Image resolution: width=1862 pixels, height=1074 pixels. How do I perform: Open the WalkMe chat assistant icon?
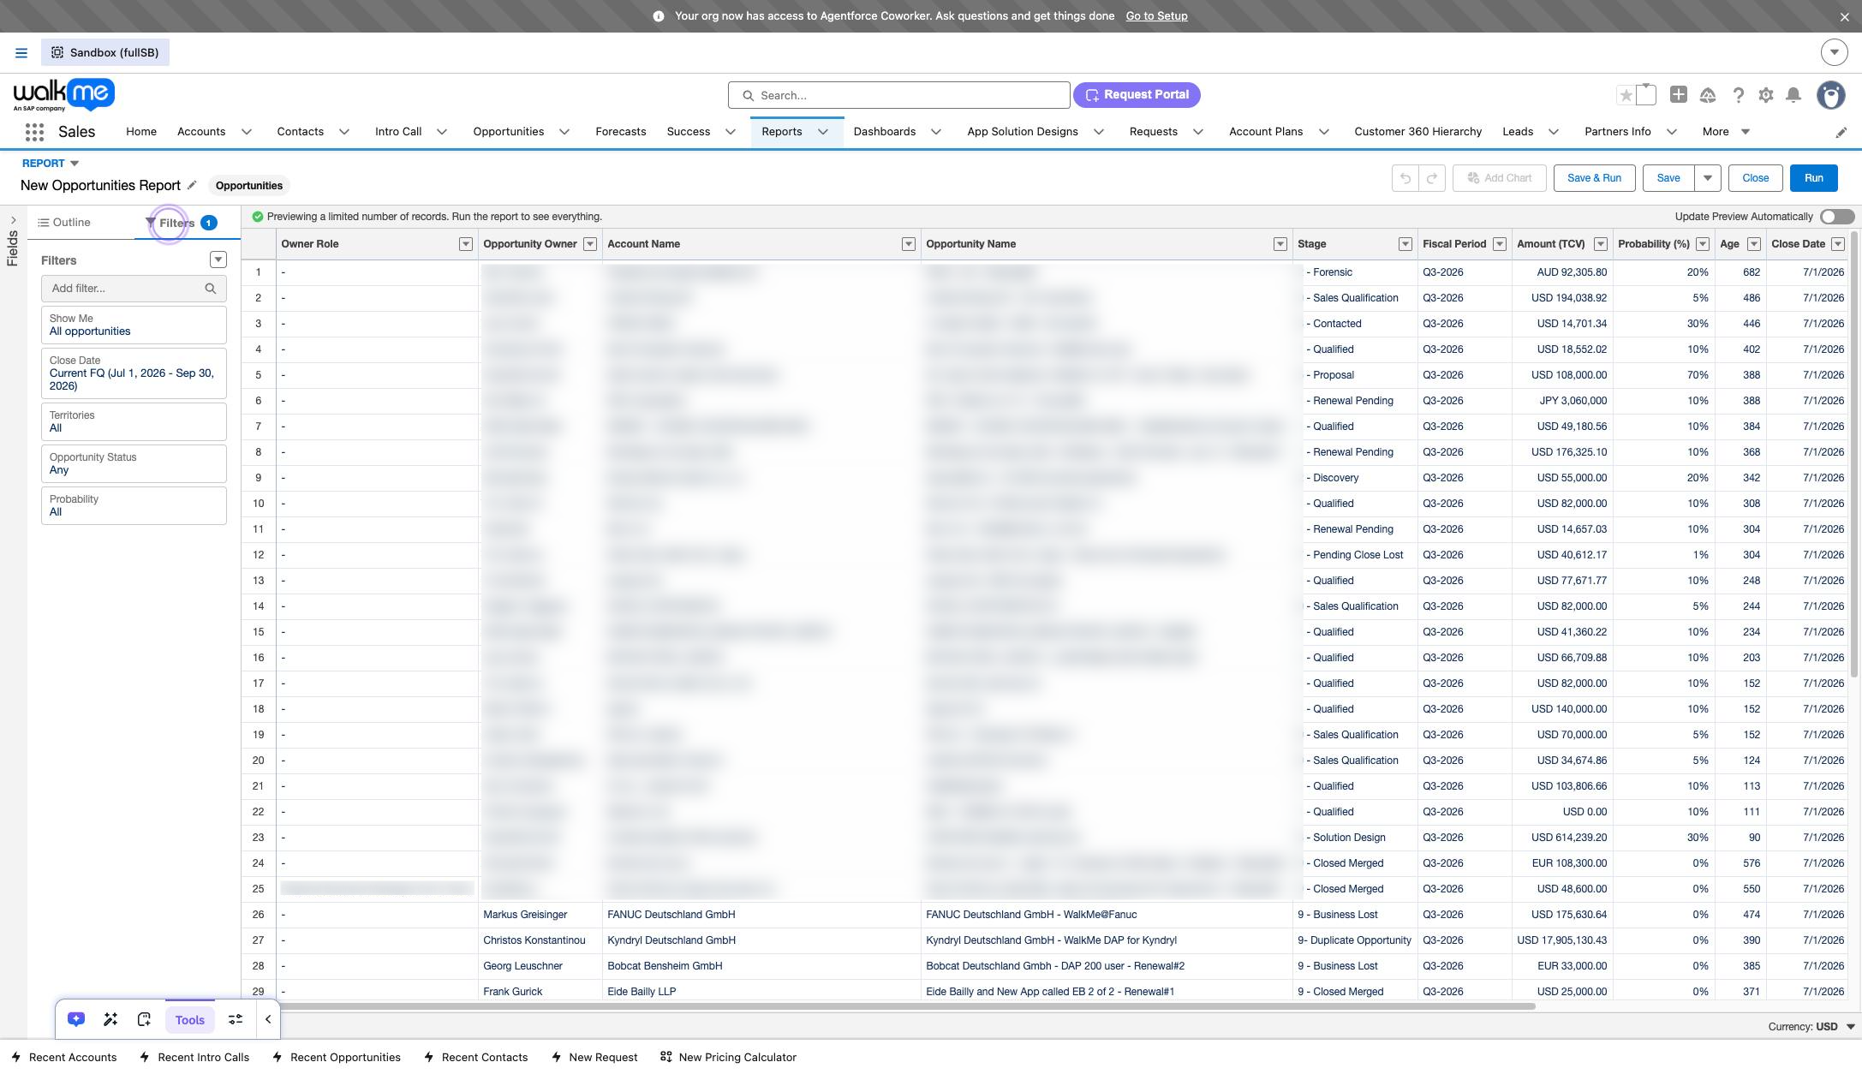(76, 1019)
